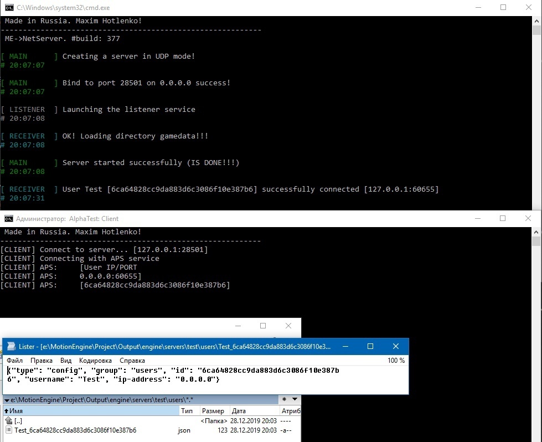Screen dimensions: 542x442
Task: Open the Файл menu in Lister
Action: (x=14, y=361)
